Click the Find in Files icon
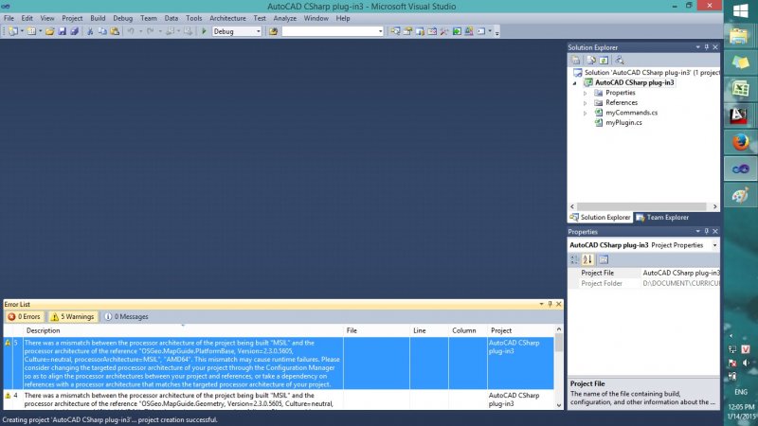This screenshot has height=426, width=758. coord(273,31)
